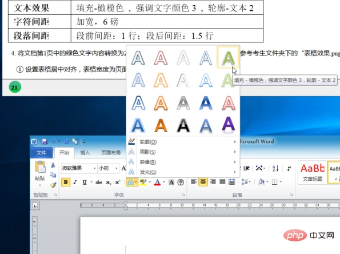Click the Cut scissors icon

(53, 165)
